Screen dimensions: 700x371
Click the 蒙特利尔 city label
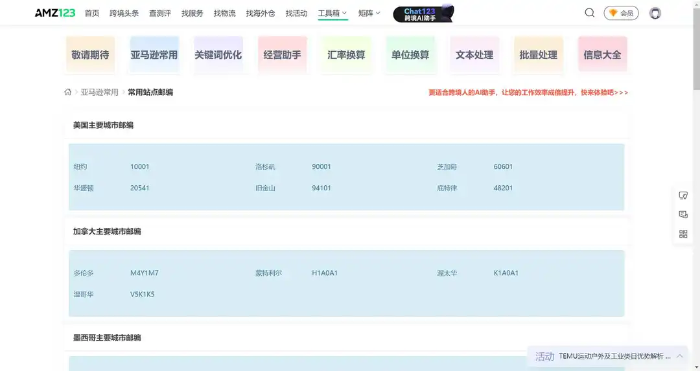pyautogui.click(x=268, y=273)
